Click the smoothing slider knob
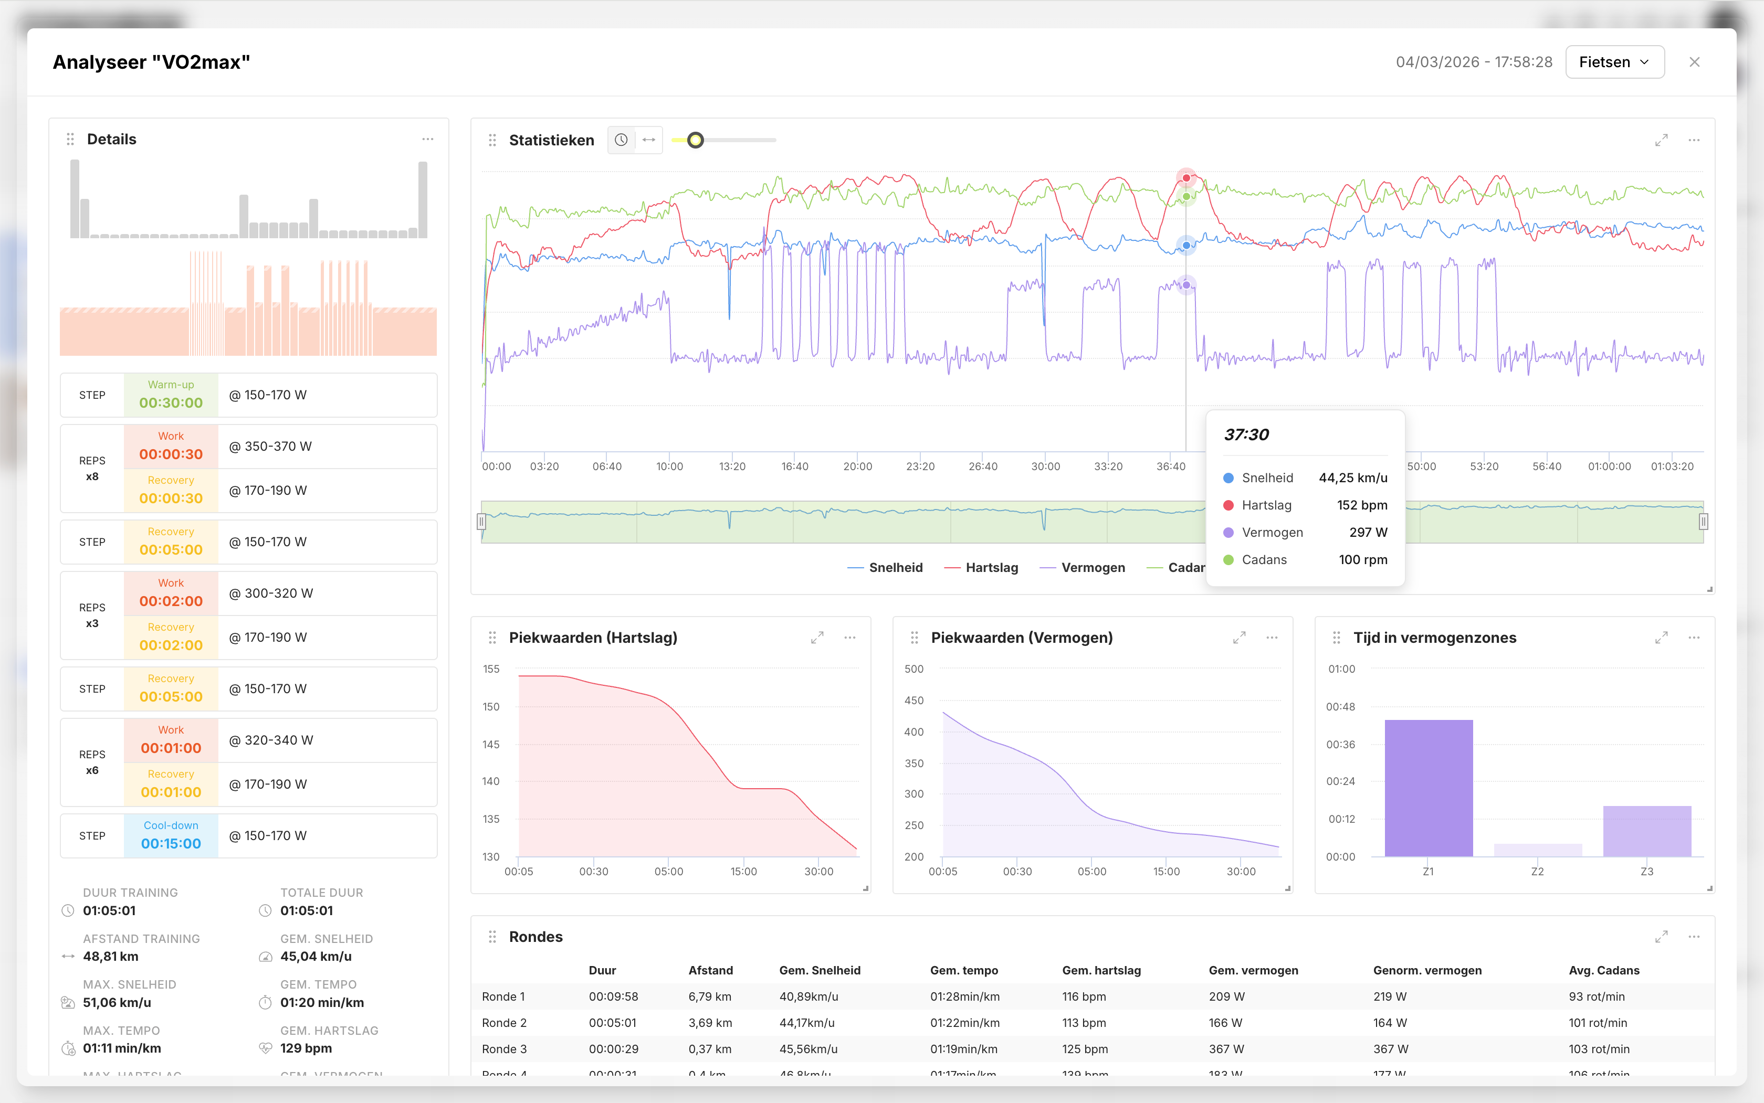The height and width of the screenshot is (1103, 1764). (x=696, y=140)
